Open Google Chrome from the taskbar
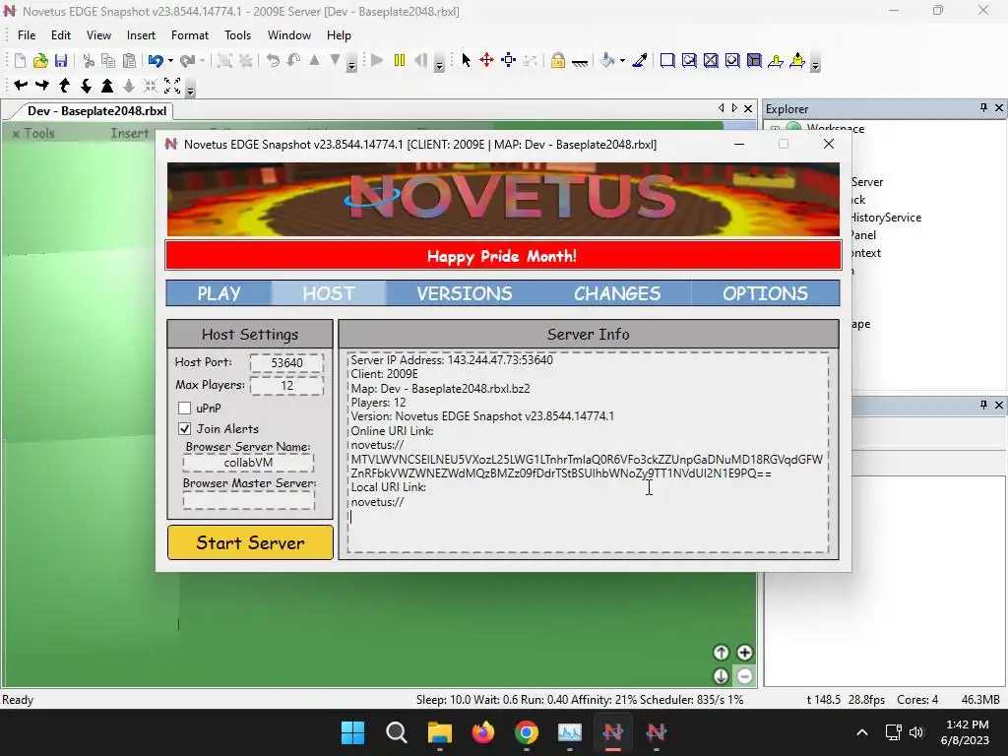The image size is (1008, 756). tap(527, 732)
